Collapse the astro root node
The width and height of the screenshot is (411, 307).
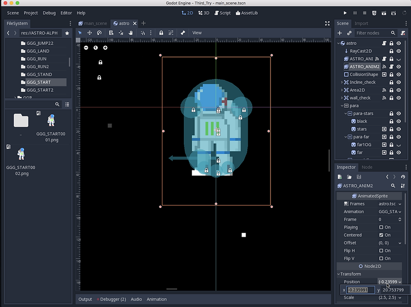tap(339, 43)
